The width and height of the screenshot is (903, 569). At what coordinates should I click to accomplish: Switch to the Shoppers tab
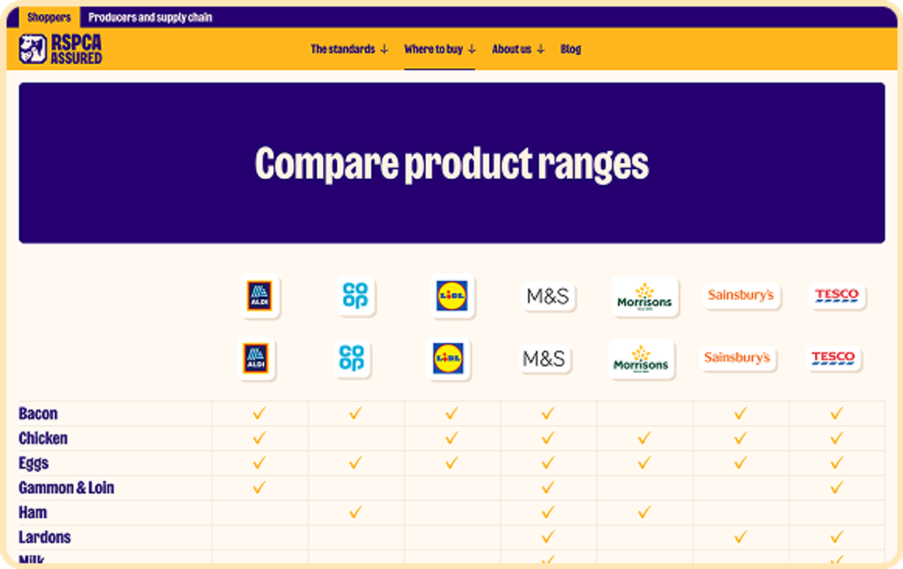click(x=49, y=17)
